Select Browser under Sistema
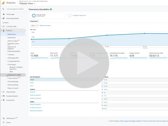 [33, 92]
